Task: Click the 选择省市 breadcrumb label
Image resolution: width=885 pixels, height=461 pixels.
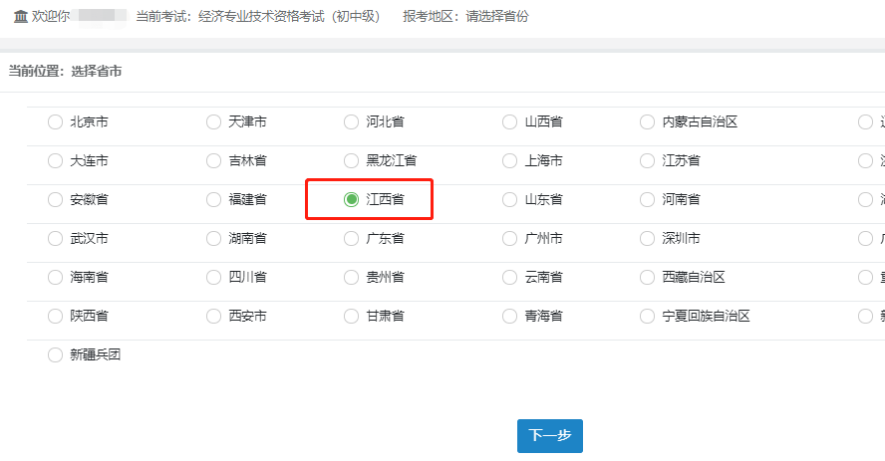Action: [97, 72]
